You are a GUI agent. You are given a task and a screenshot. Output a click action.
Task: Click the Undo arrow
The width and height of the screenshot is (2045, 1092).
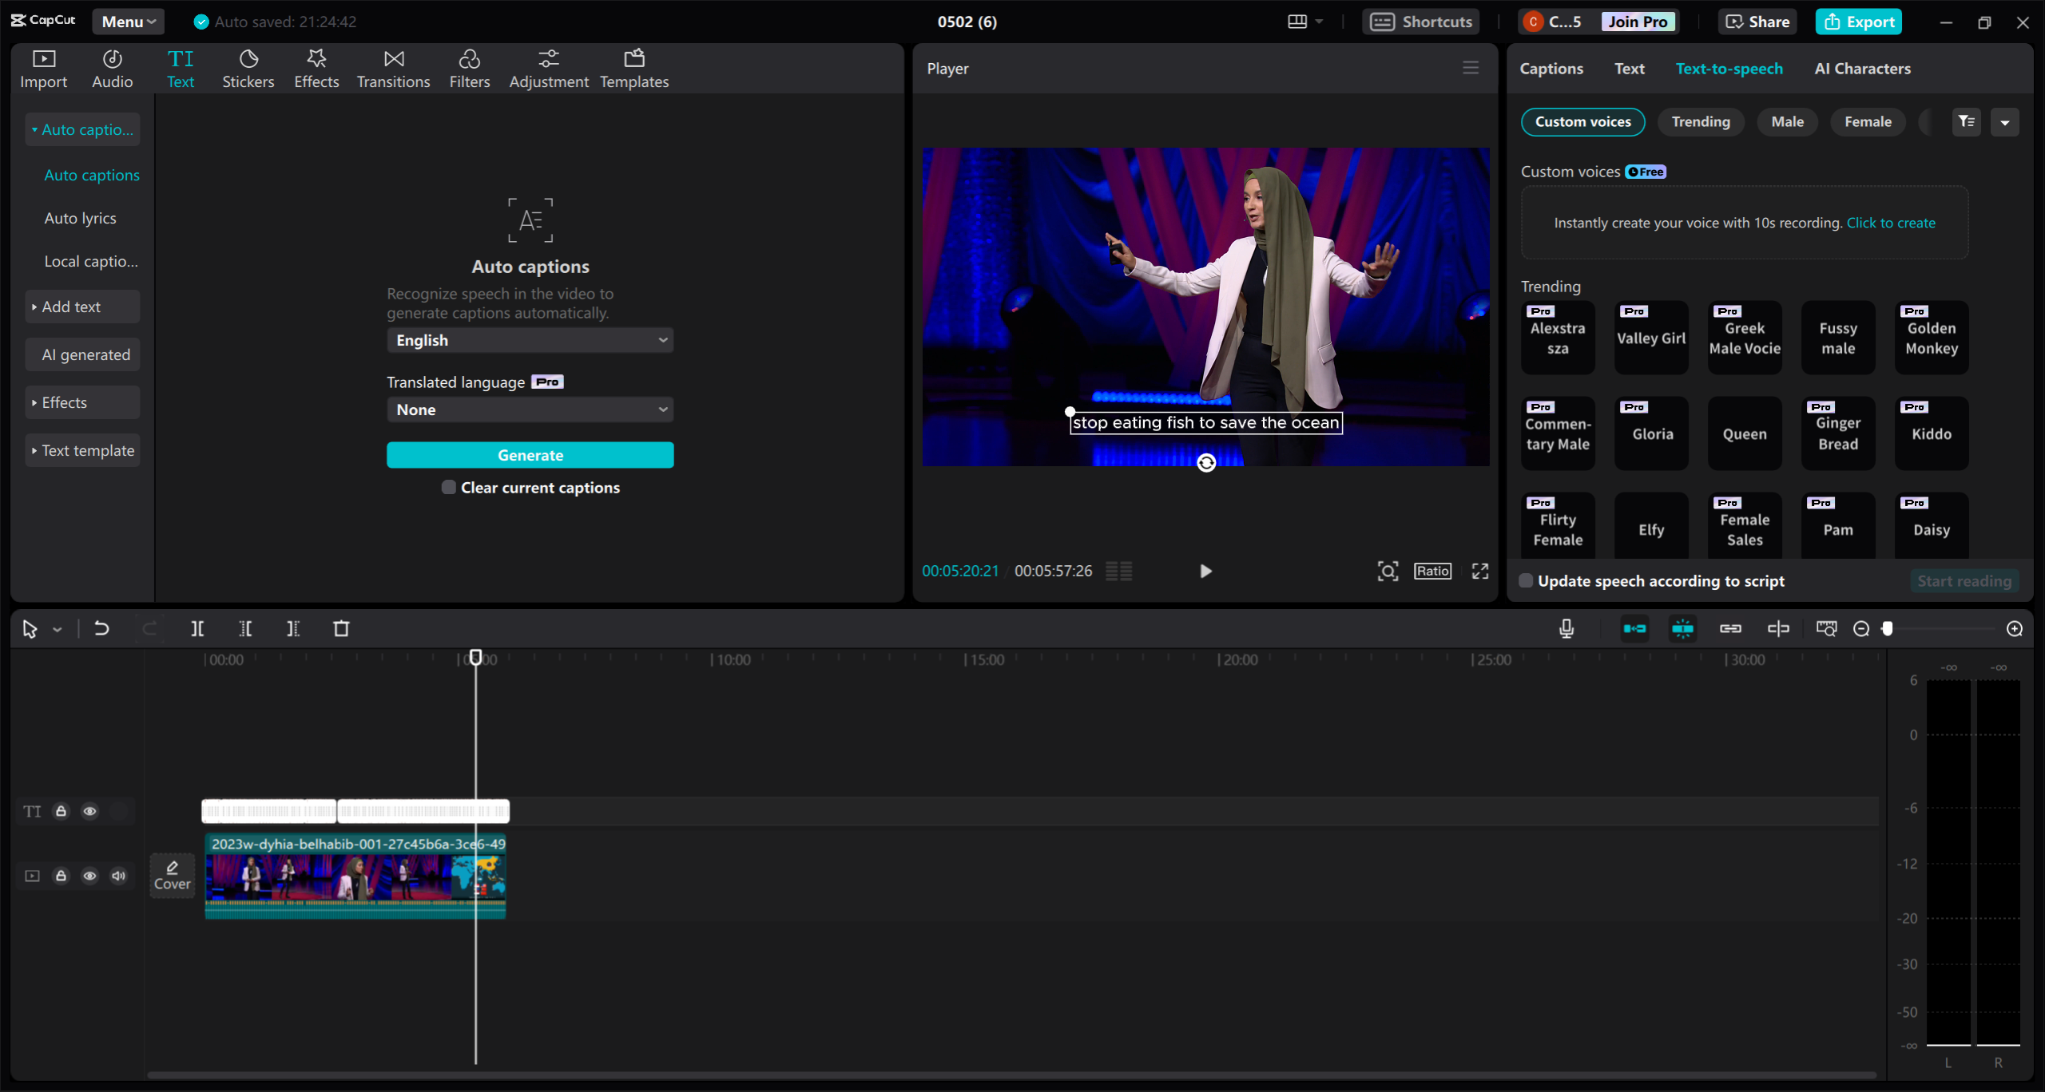click(x=101, y=629)
